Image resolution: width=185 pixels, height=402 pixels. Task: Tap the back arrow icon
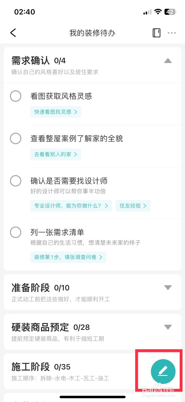coord(13,33)
